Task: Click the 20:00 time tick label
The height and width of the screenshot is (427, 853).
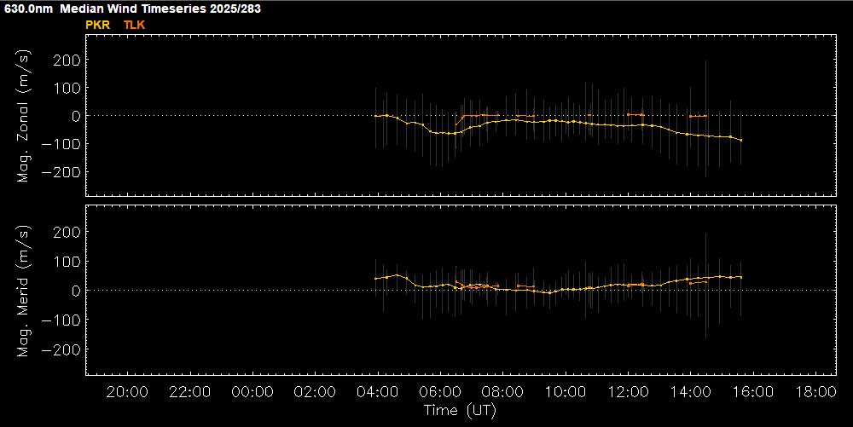Action: pos(127,392)
